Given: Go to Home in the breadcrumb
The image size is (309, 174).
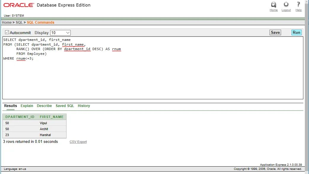Looking at the screenshot, I should pos(7,23).
